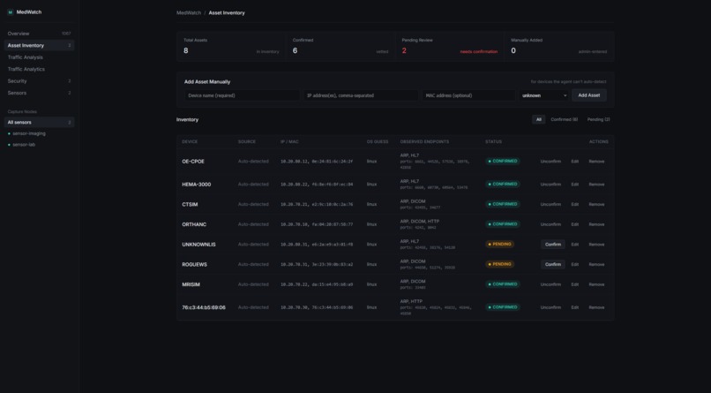
Task: Click the Add Asset button
Action: [x=589, y=95]
